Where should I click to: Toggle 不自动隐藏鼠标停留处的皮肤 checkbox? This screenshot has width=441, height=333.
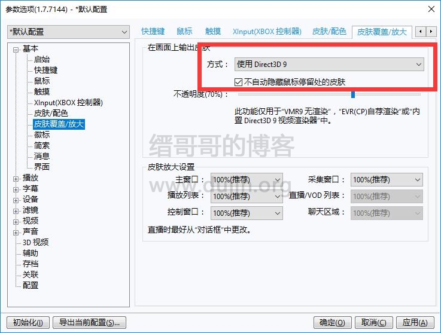290,82
